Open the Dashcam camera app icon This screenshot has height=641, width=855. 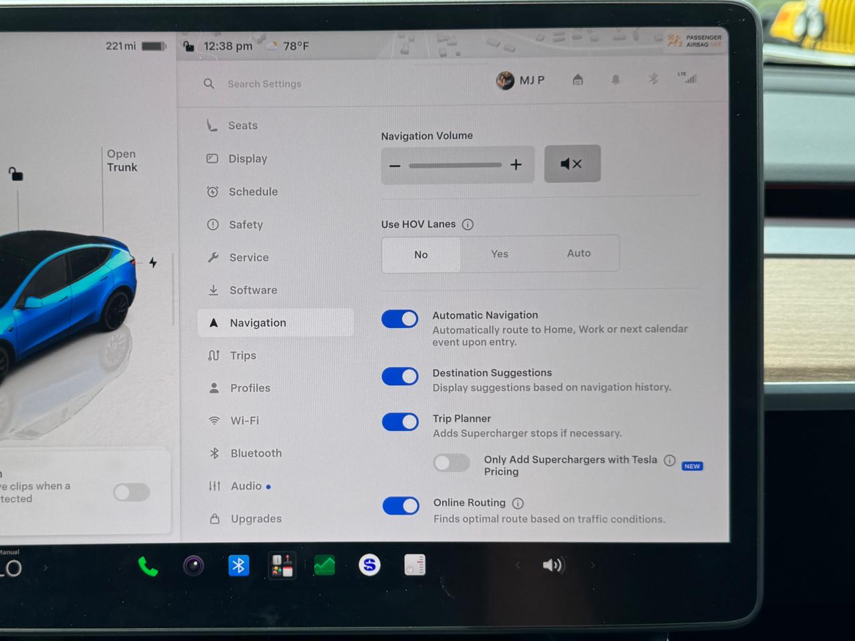coord(194,566)
